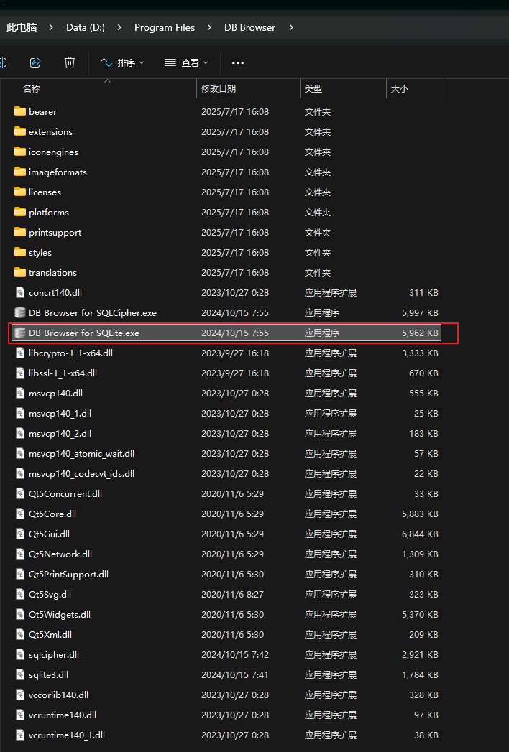This screenshot has height=752, width=509.
Task: Select file name Qt5Widgets.dll
Action: click(60, 614)
